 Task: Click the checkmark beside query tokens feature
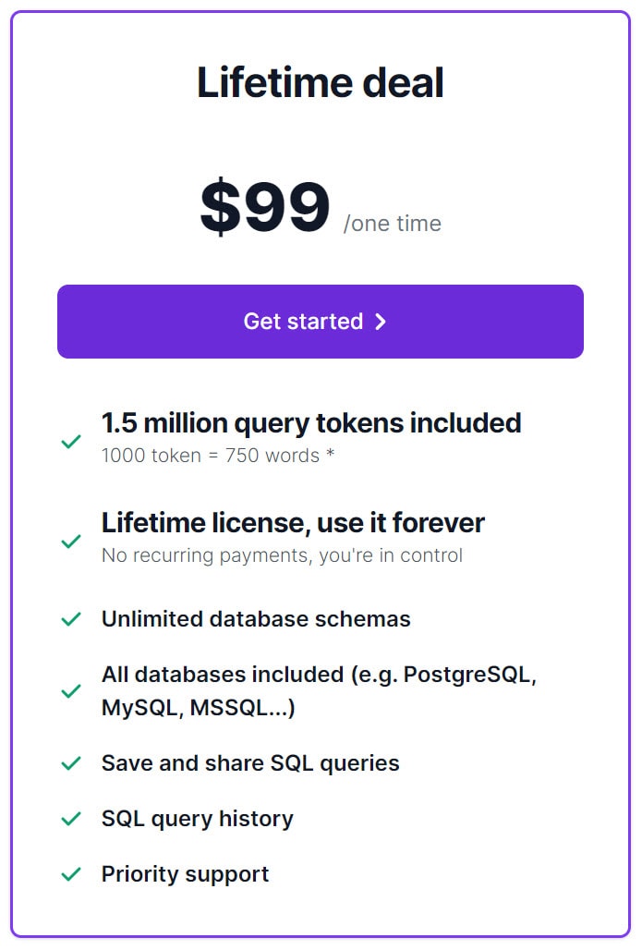point(71,442)
